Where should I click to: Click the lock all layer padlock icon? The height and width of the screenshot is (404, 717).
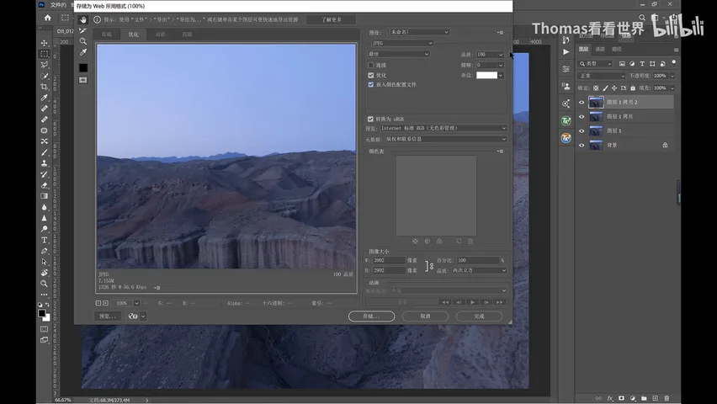point(633,88)
